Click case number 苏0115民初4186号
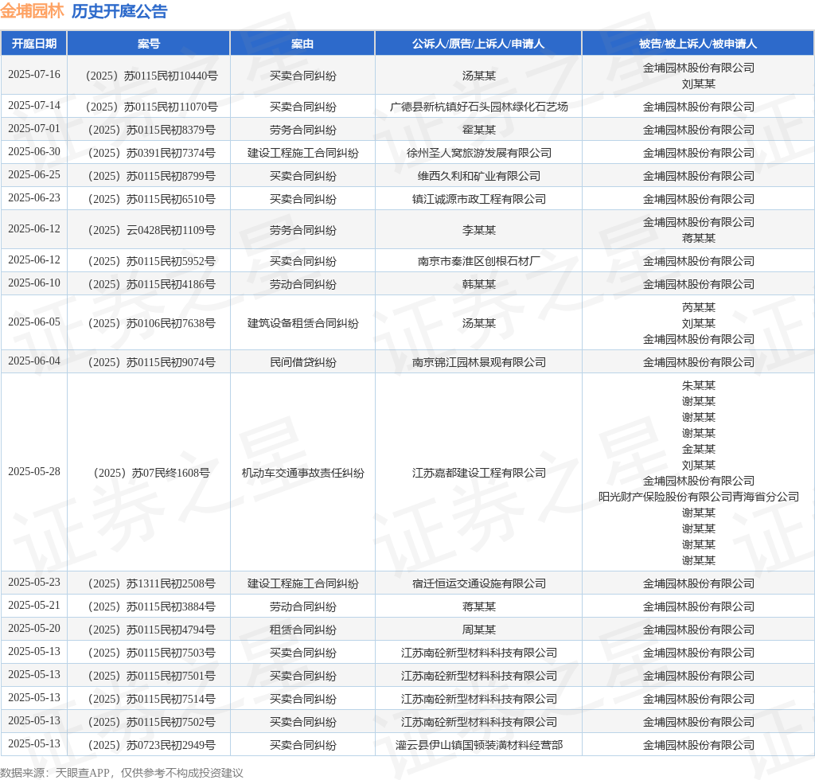Image resolution: width=815 pixels, height=780 pixels. (152, 284)
